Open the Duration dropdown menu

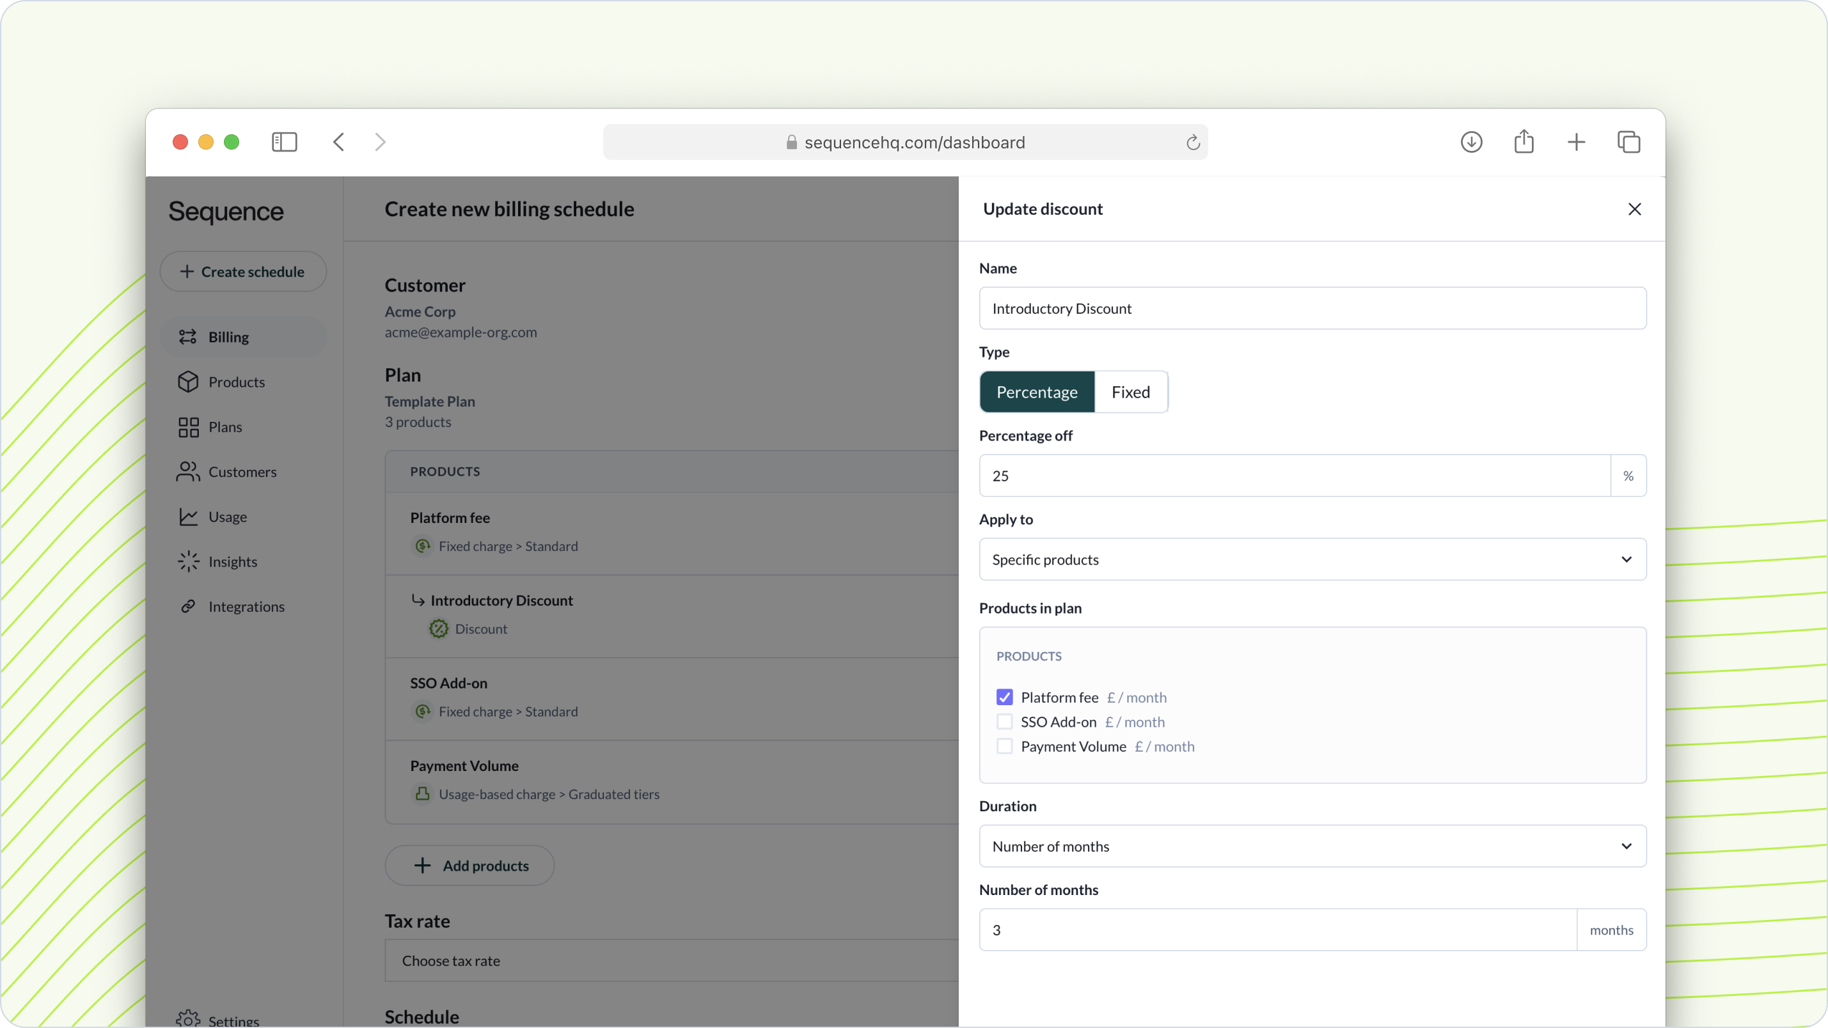tap(1312, 845)
